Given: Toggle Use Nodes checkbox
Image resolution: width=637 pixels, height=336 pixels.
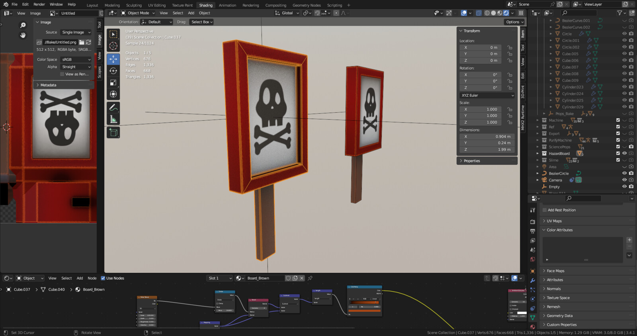Looking at the screenshot, I should [103, 278].
